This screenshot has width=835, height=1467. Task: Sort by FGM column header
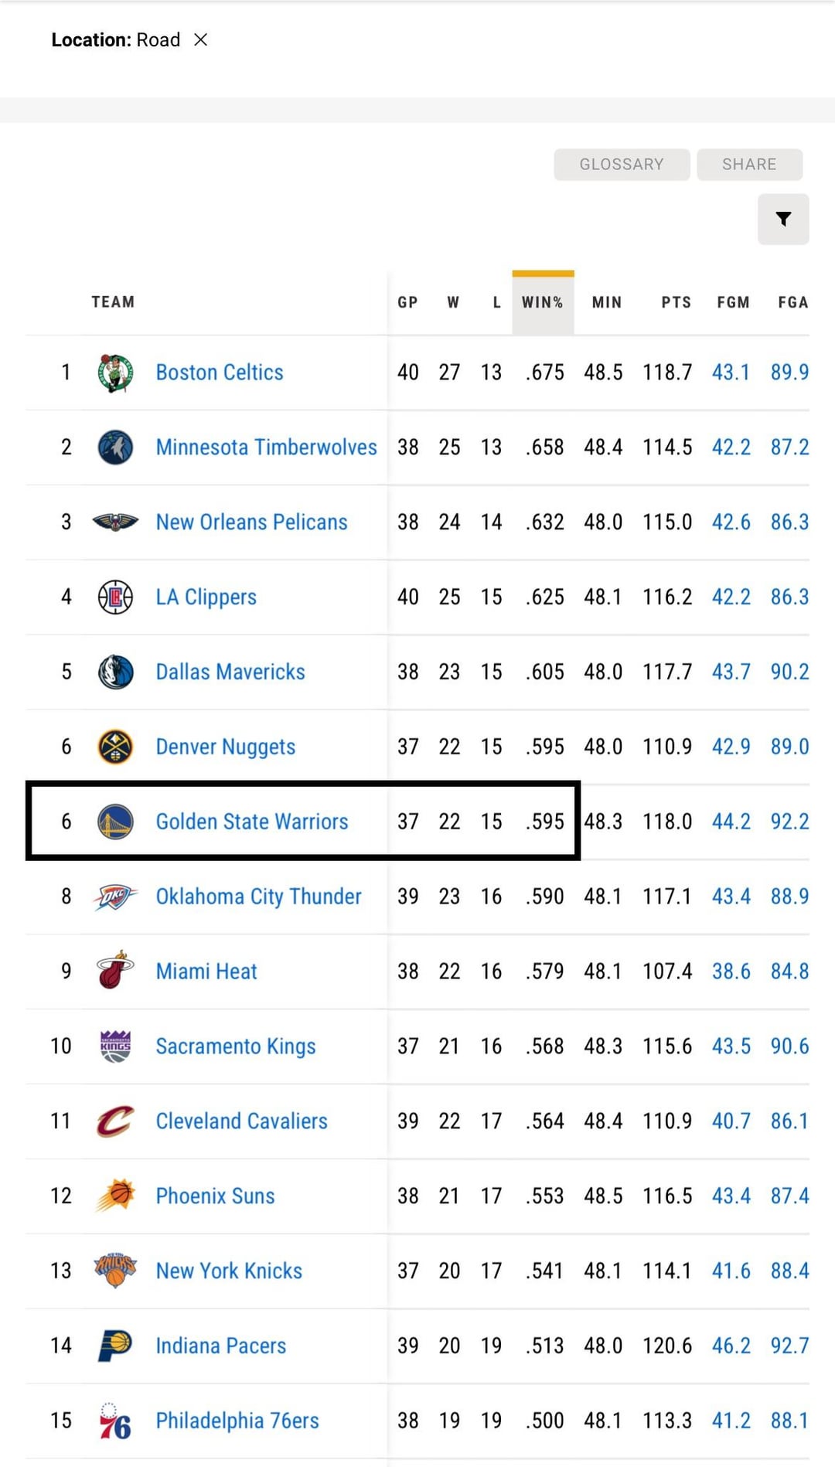733,302
